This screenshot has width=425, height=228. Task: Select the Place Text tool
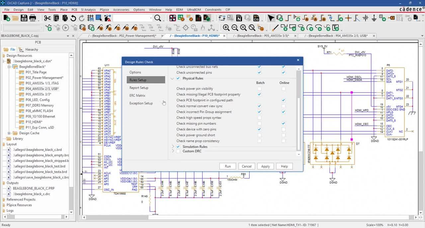[335, 28]
